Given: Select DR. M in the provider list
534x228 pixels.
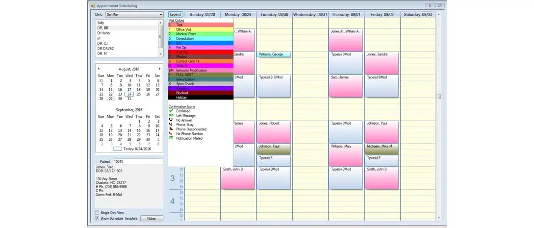Looking at the screenshot, I should tap(127, 53).
